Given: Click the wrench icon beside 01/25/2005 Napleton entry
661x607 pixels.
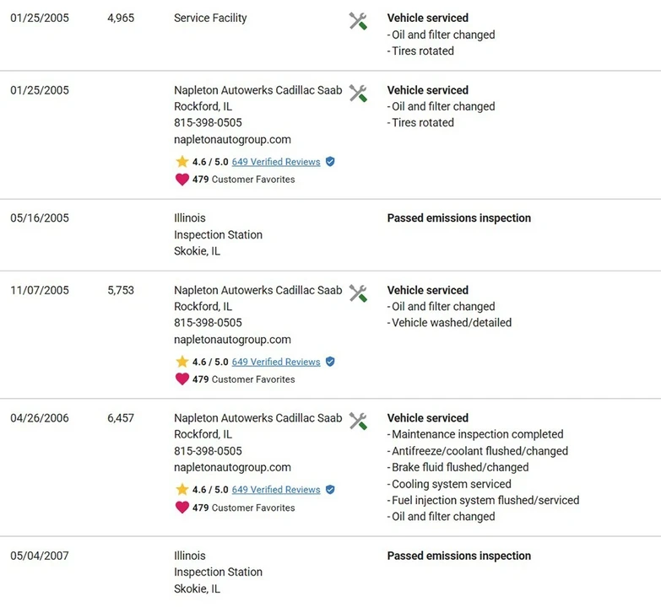Looking at the screenshot, I should tap(358, 94).
